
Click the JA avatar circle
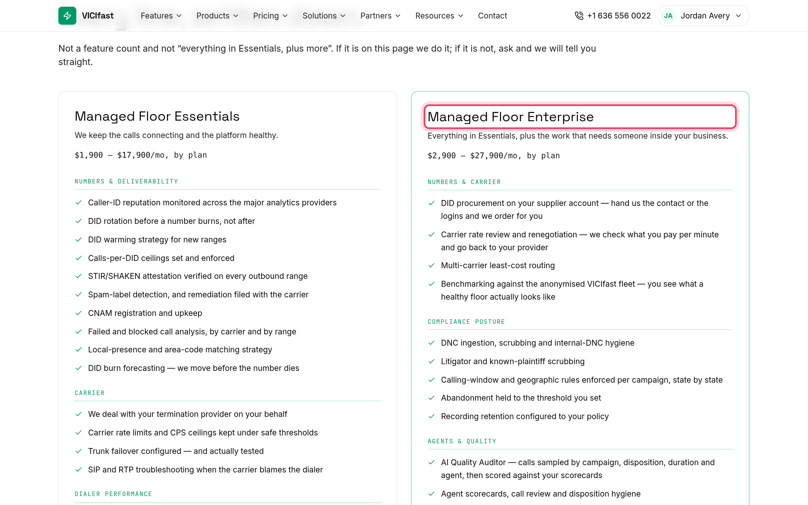pos(668,16)
